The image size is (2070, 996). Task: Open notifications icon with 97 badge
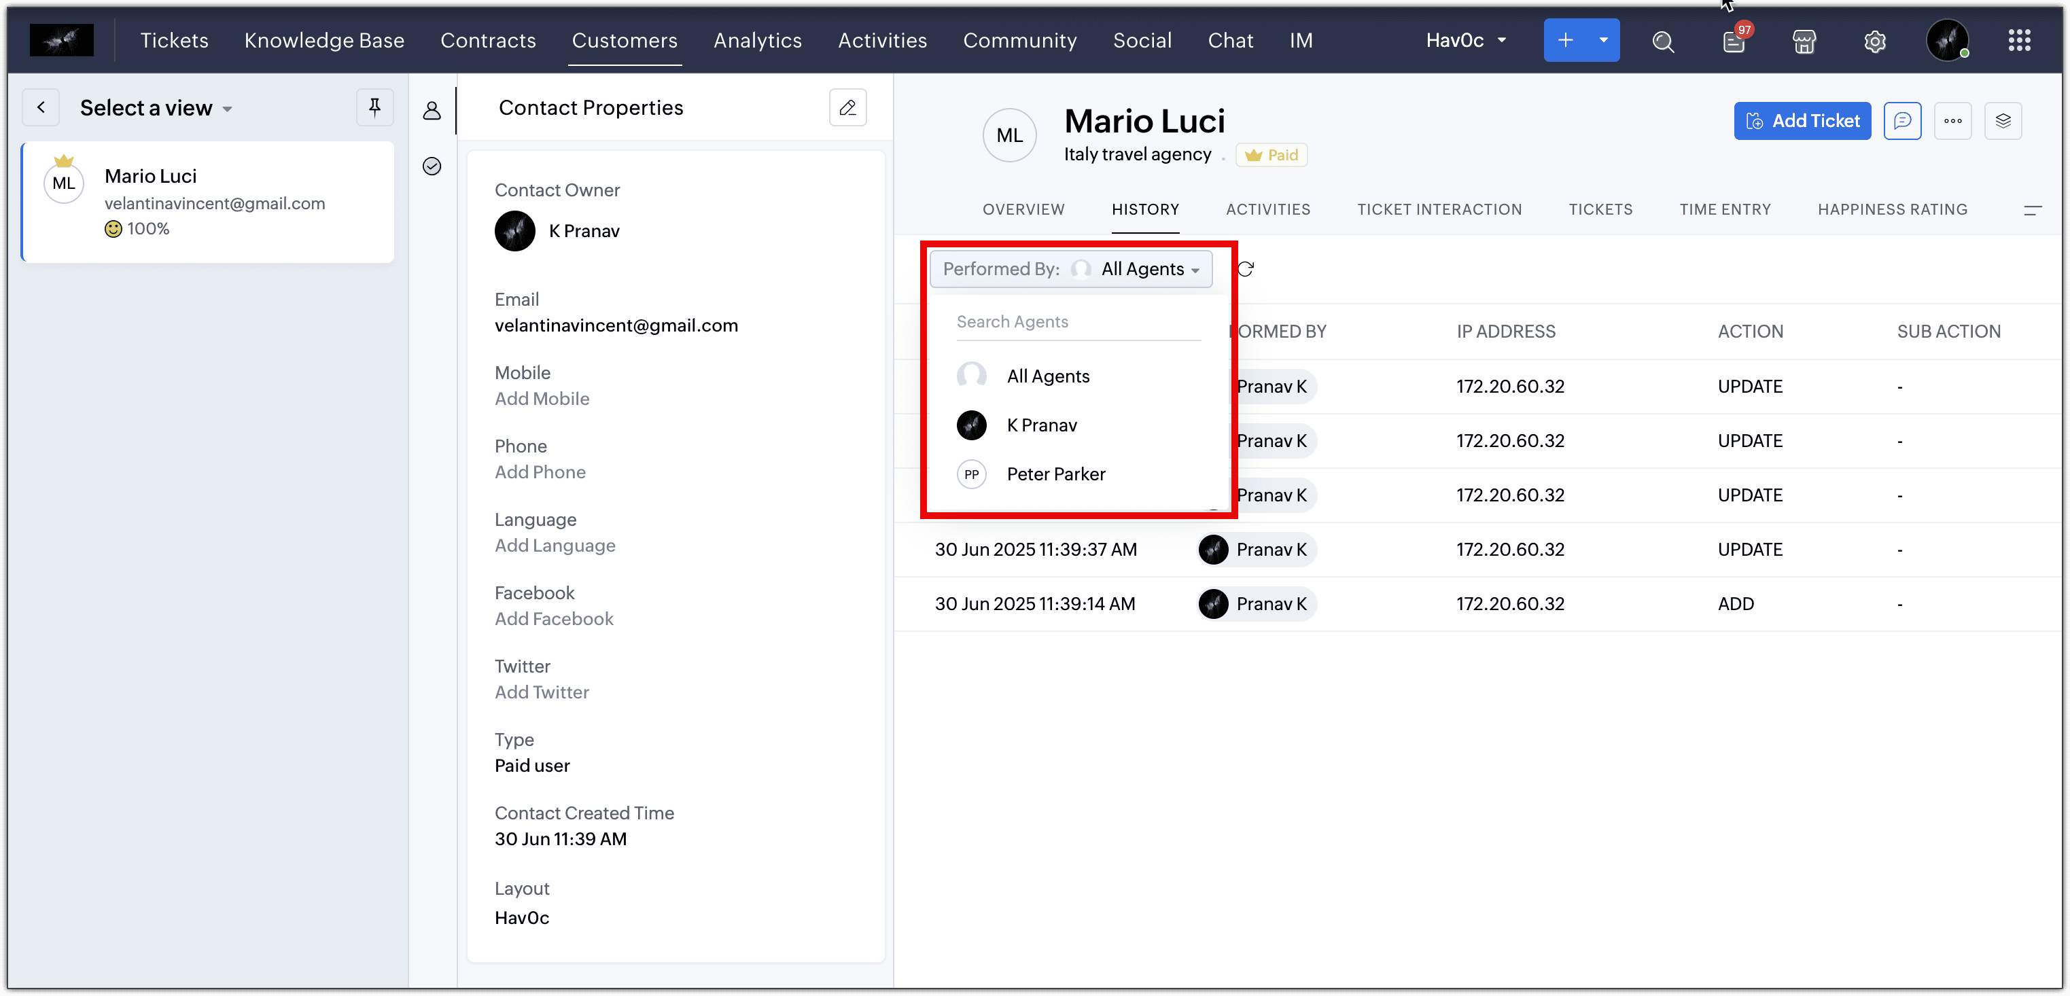1734,41
